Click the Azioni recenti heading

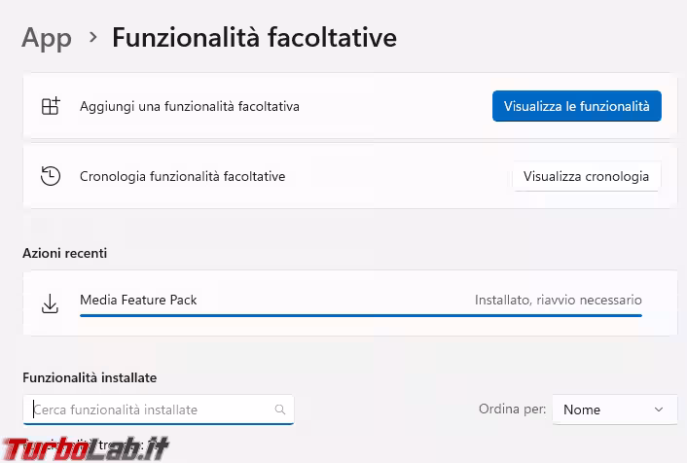click(65, 253)
